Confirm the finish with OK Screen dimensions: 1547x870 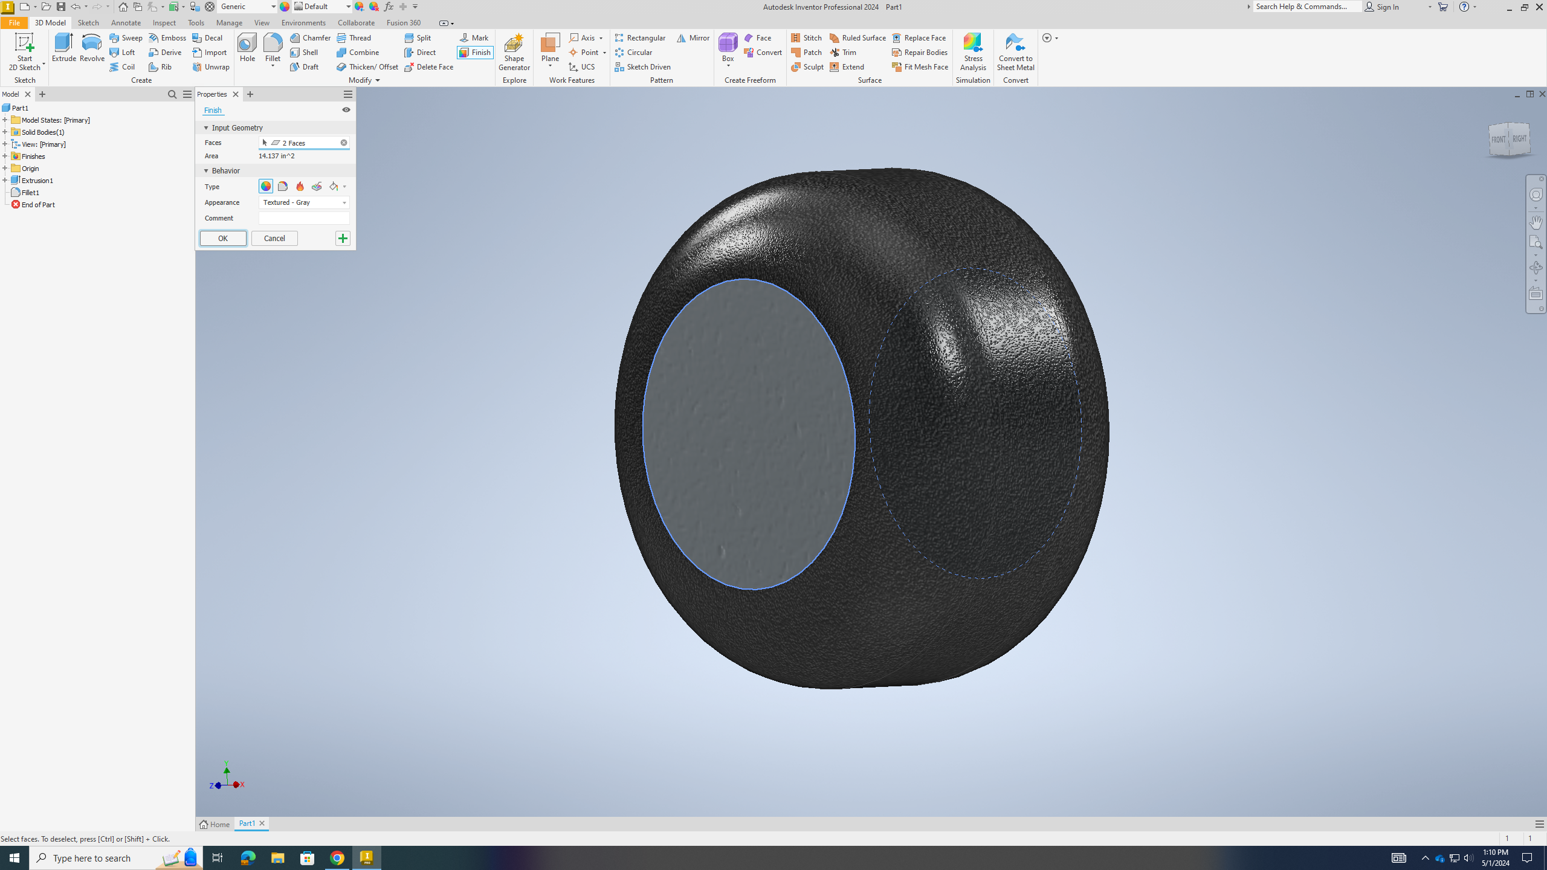coord(223,238)
